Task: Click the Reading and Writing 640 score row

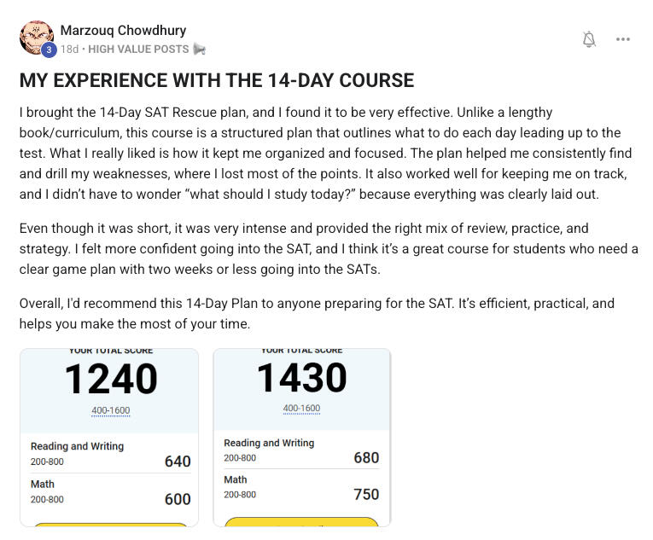Action: (109, 454)
